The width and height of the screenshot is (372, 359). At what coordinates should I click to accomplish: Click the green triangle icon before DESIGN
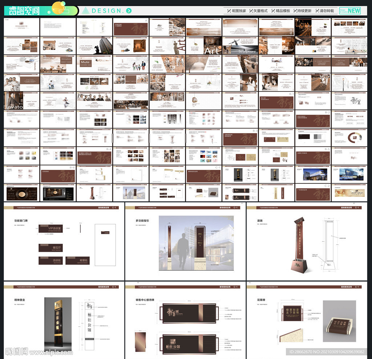tap(85, 11)
